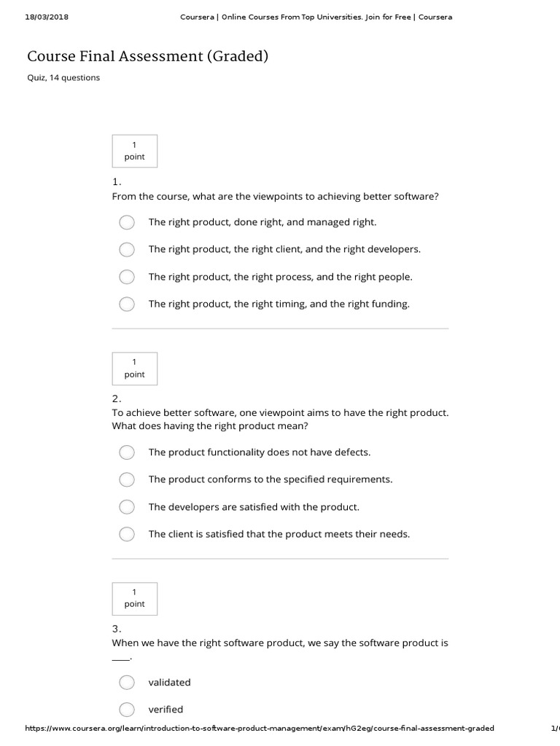
Task: Click question 2 text about the right product
Action: tap(280, 420)
